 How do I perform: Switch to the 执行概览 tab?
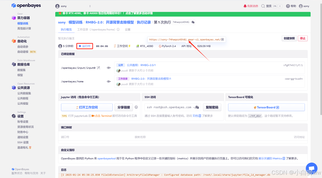[66, 29]
